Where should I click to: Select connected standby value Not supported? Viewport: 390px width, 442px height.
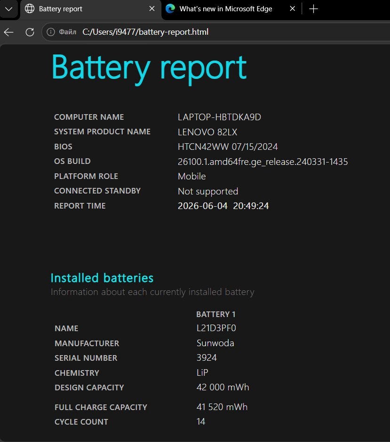click(x=208, y=191)
